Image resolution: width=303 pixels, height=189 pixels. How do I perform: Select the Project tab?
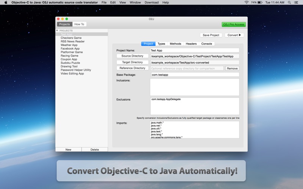point(148,44)
